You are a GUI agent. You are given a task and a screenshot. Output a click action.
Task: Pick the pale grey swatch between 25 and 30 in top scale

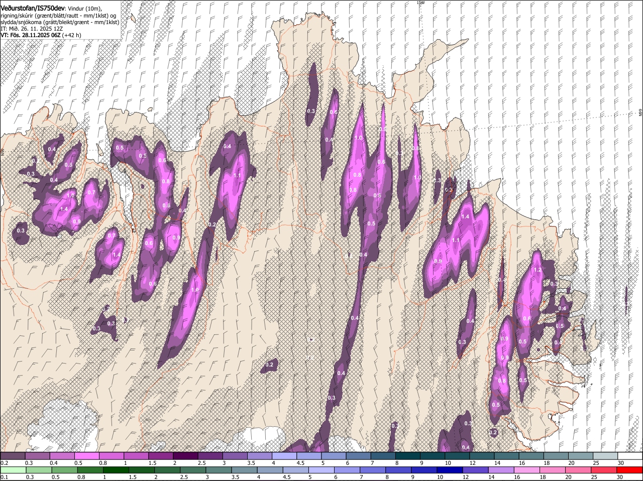pyautogui.click(x=606, y=456)
